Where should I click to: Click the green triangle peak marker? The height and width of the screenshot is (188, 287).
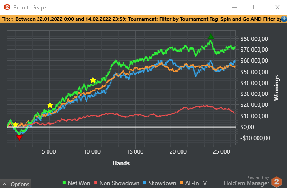[211, 37]
